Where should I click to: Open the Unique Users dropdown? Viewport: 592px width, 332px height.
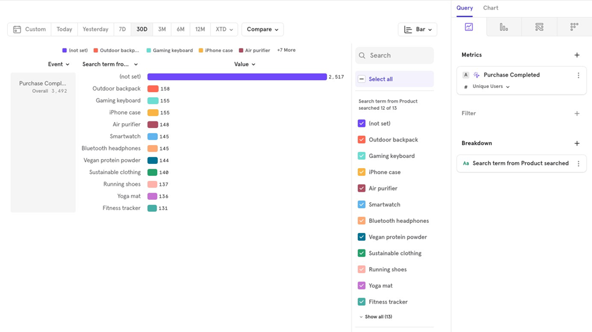(491, 87)
